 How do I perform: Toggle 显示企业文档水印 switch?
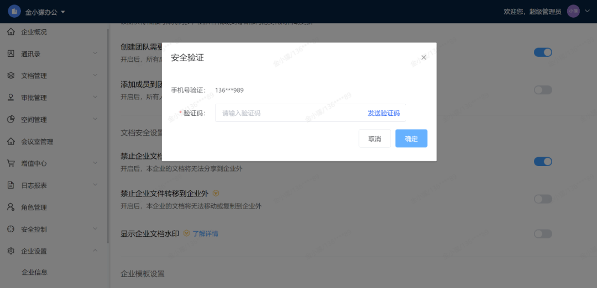point(543,234)
